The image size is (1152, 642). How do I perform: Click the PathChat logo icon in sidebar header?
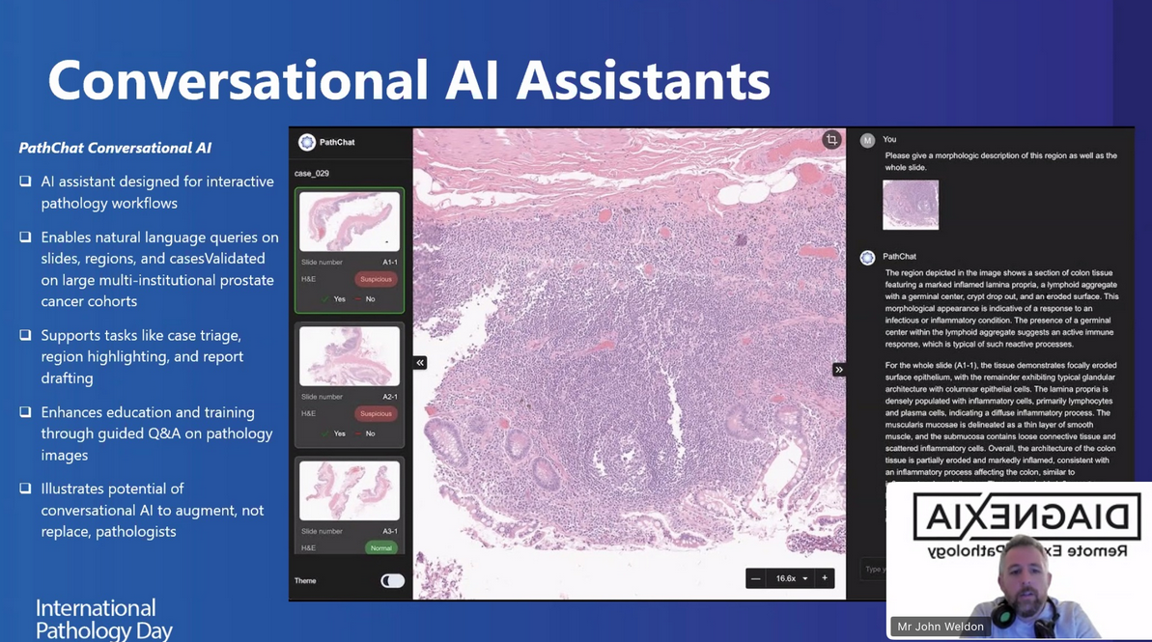(x=307, y=142)
